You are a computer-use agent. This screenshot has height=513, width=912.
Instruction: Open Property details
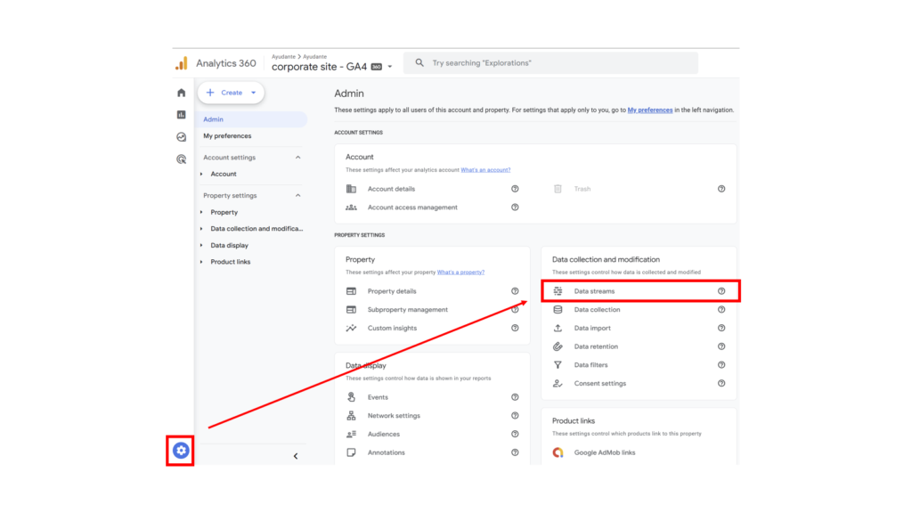[392, 291]
